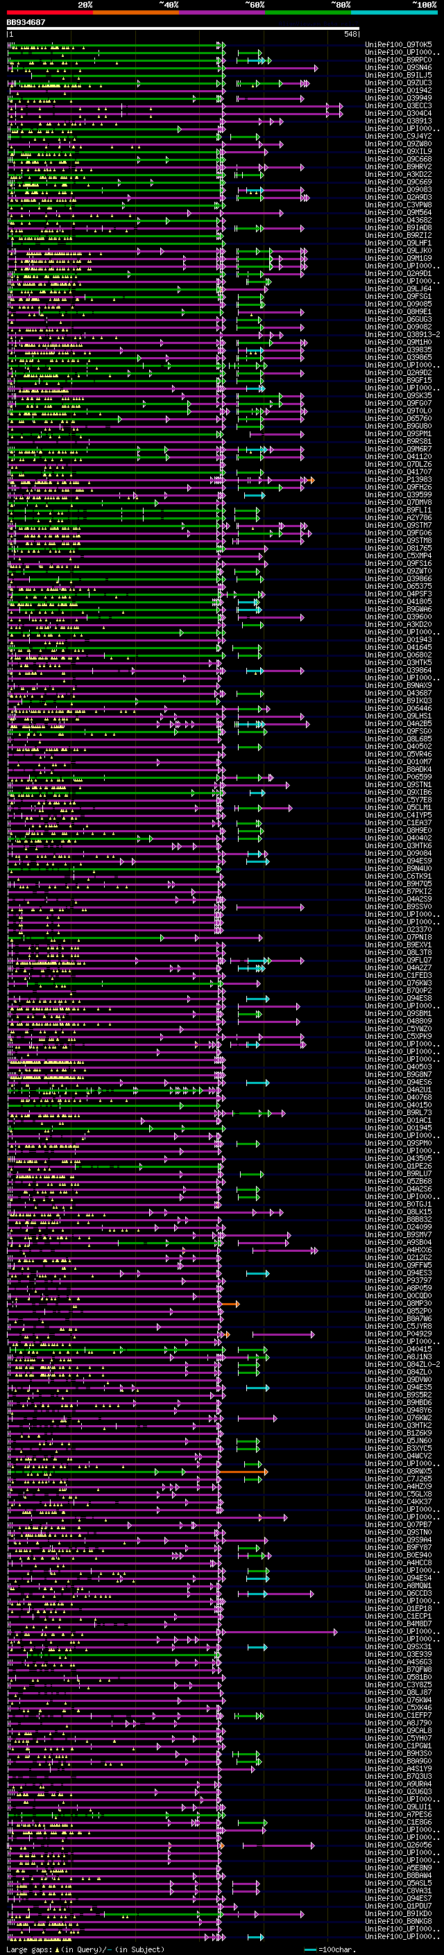Select hit label UniRef100_A2Y786

click(398, 517)
